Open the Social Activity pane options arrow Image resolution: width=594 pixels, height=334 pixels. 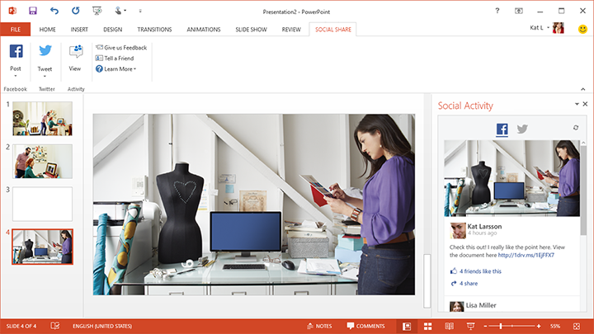pos(577,105)
